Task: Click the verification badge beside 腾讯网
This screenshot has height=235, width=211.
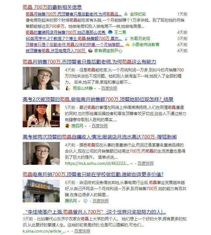Action: 85,201
